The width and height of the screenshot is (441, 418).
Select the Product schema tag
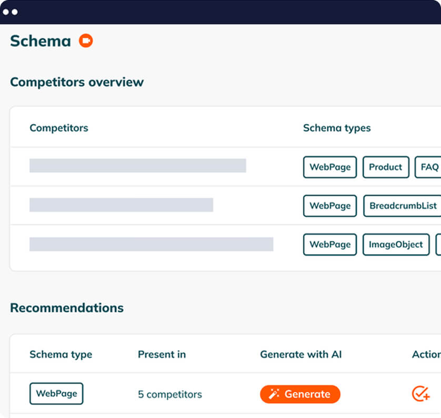pos(386,167)
